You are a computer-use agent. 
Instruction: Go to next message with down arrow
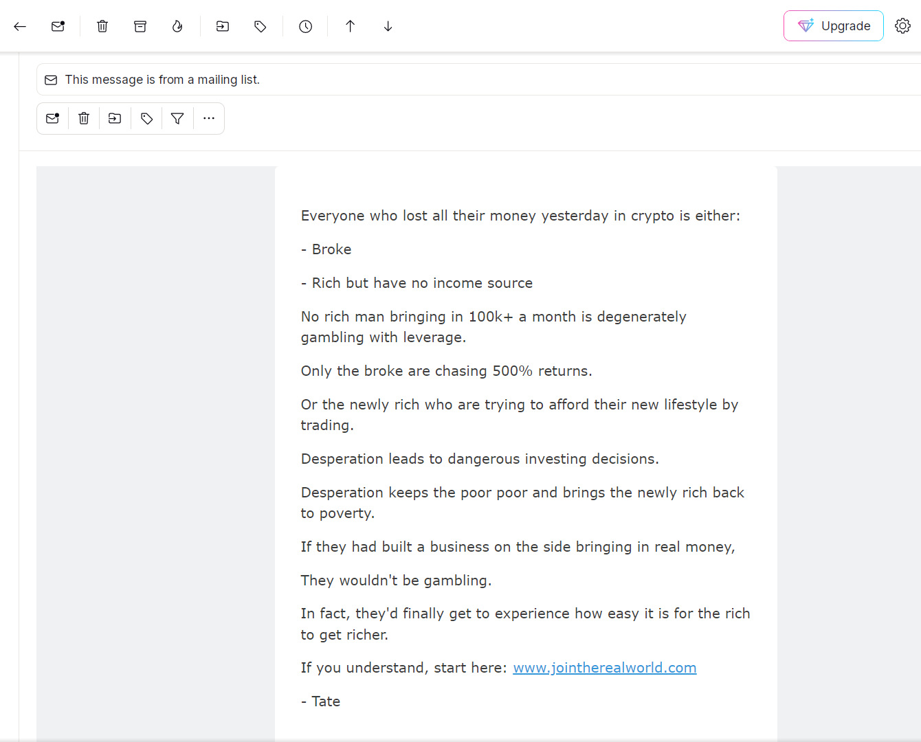(x=388, y=26)
